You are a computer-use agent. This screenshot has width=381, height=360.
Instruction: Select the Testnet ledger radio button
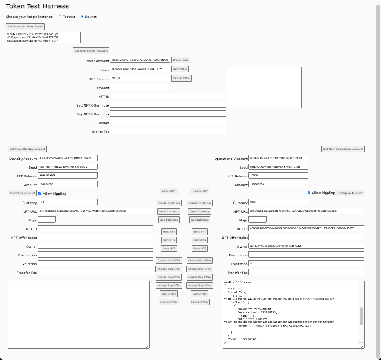60,17
